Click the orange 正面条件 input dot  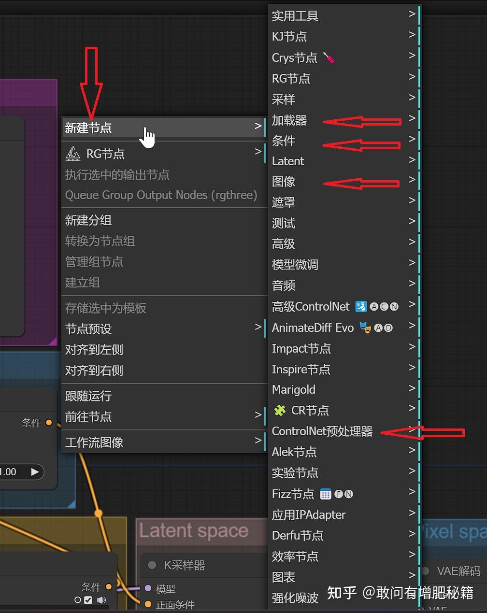[x=148, y=604]
